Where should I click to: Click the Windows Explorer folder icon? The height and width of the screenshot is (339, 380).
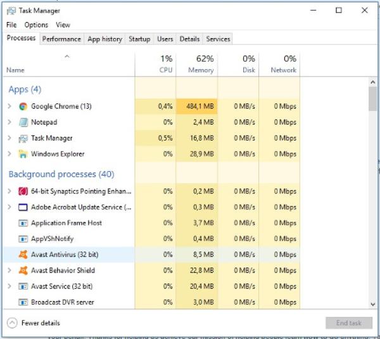point(23,154)
